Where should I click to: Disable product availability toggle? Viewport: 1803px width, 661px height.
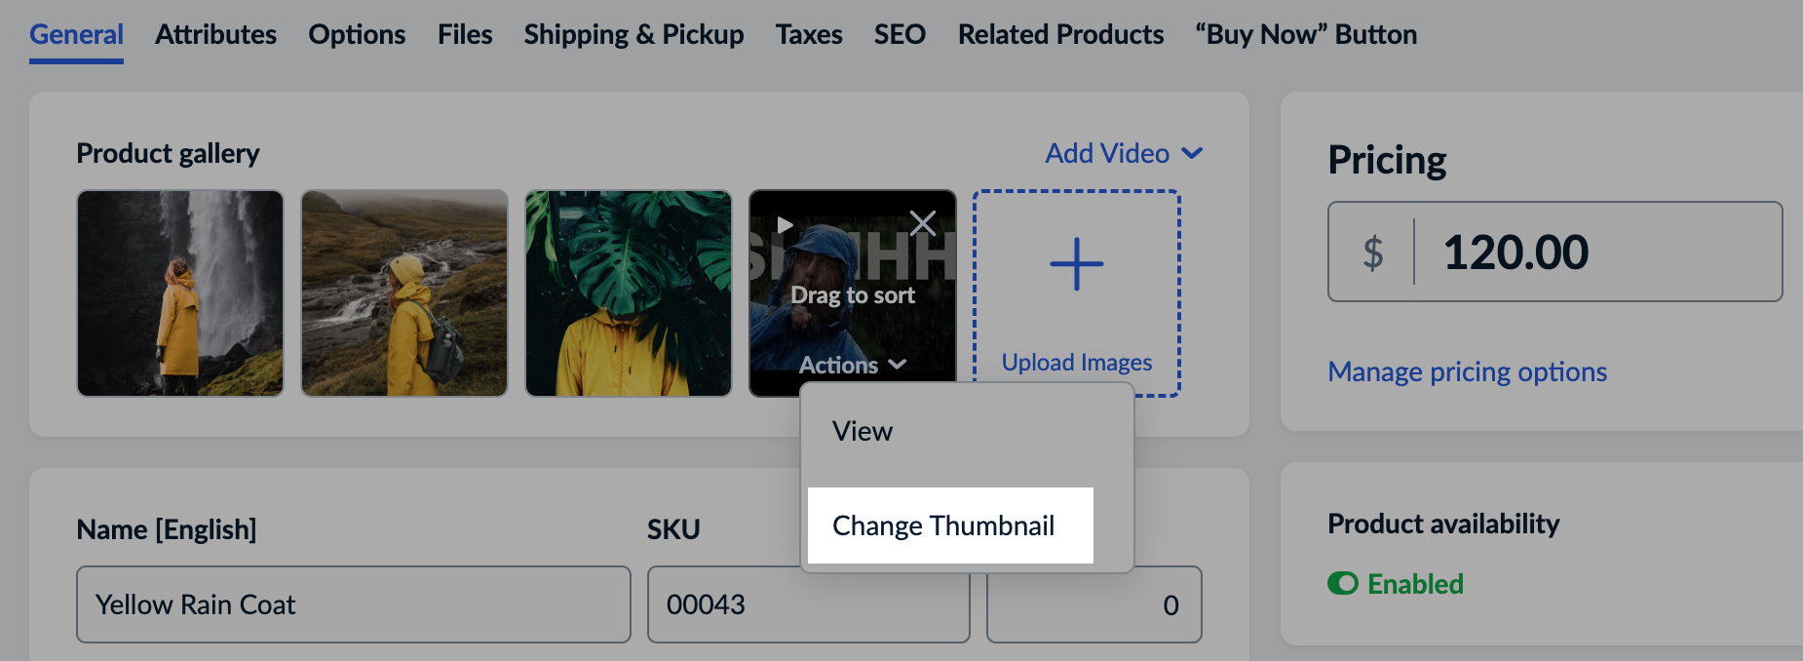1344,584
